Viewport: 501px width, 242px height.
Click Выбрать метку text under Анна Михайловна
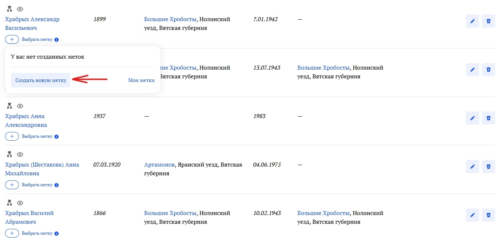click(37, 185)
